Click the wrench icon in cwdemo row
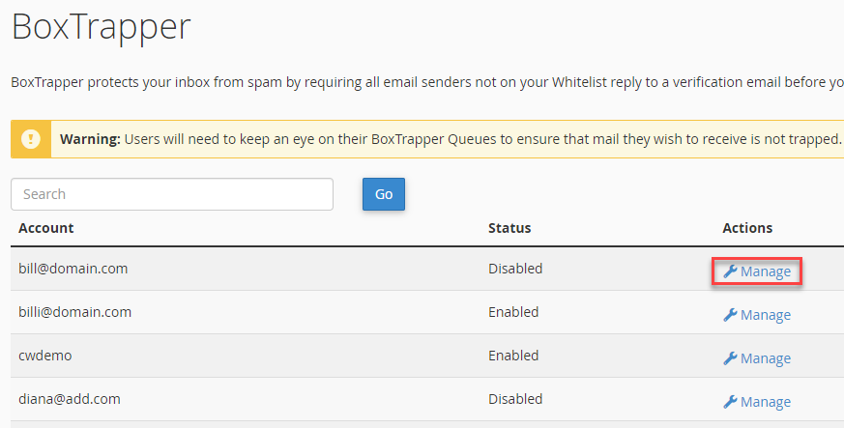844x428 pixels. point(731,358)
